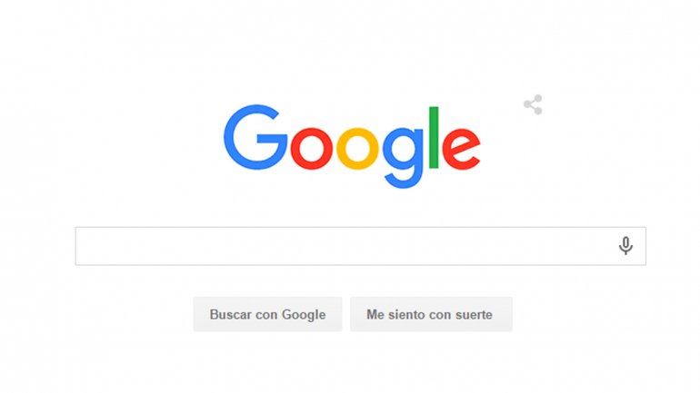Click the head of the microphone icon

[625, 242]
